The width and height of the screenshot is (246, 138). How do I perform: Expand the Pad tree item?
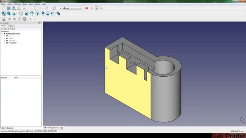[x=4, y=36]
